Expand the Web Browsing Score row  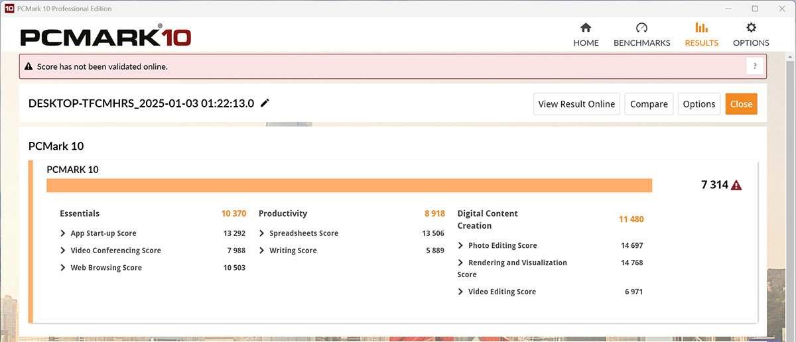[x=62, y=268]
